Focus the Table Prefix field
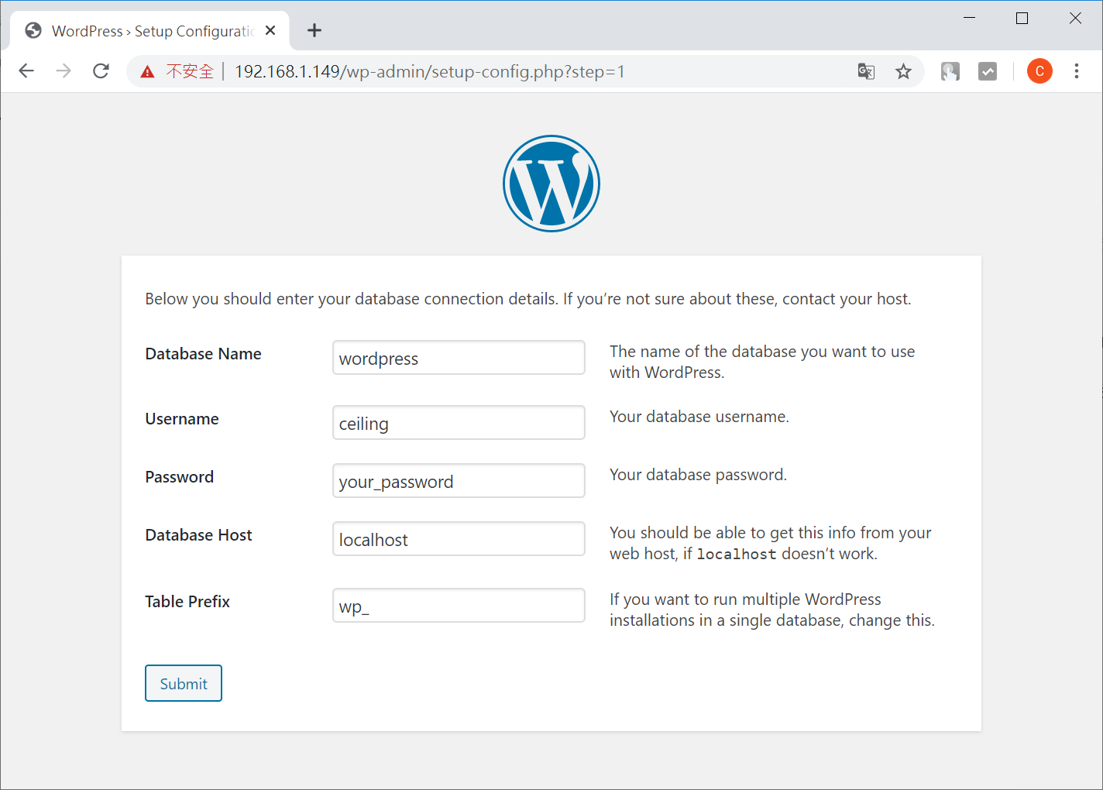Screen dimensions: 1103x790 [x=459, y=606]
